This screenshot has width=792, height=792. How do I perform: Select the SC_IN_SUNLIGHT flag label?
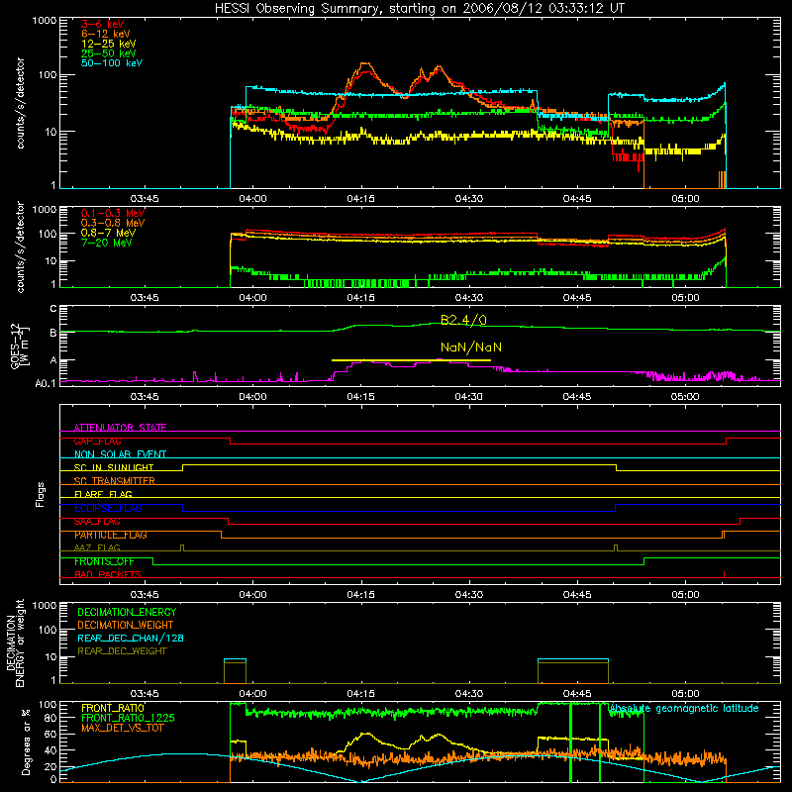(x=114, y=467)
